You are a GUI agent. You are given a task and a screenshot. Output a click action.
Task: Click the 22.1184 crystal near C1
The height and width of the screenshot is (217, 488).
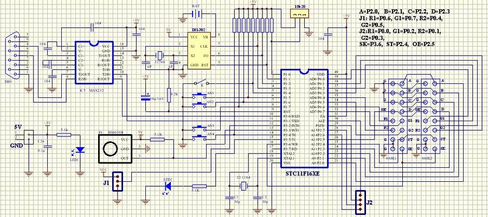tap(244, 186)
